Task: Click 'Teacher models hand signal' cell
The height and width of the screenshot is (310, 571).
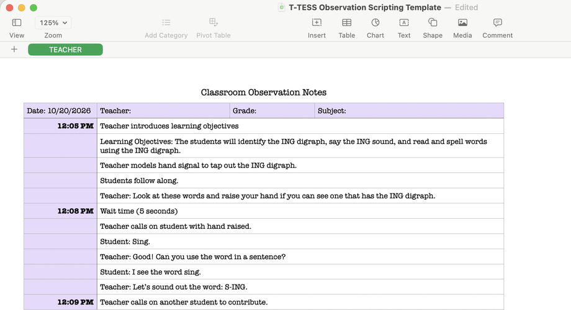Action: click(300, 166)
